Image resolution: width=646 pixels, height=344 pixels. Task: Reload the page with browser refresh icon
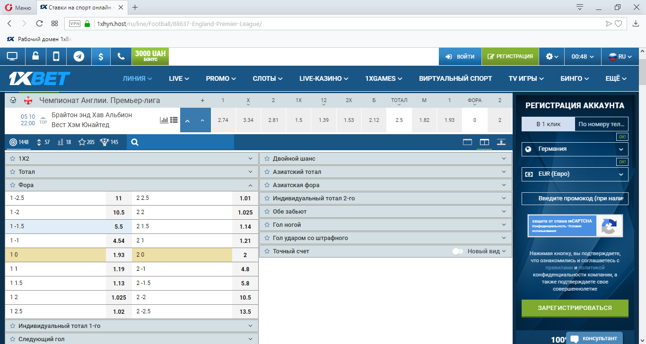tap(39, 24)
